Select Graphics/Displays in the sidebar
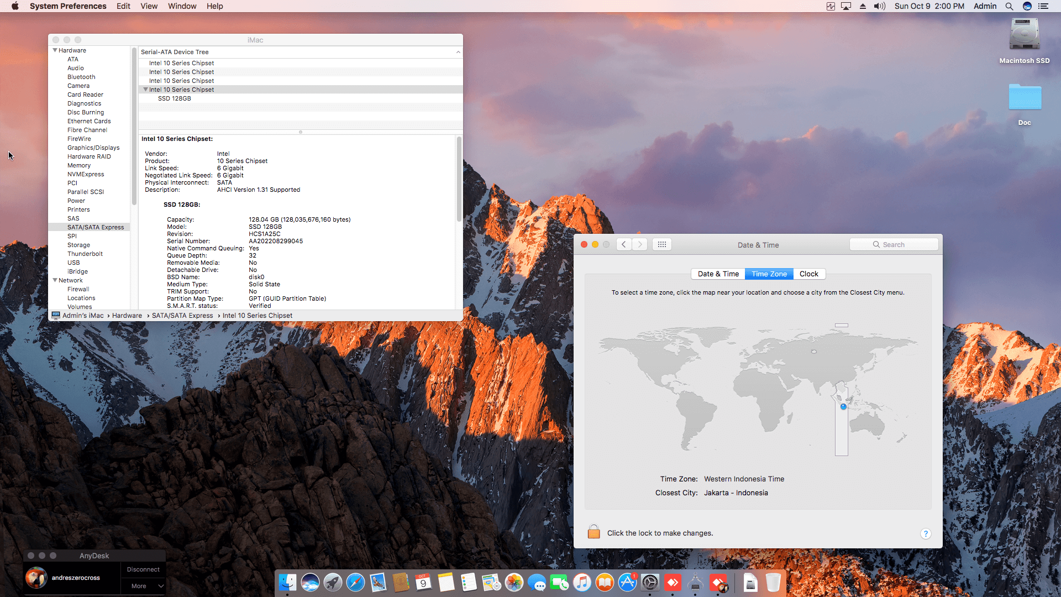 pyautogui.click(x=93, y=148)
